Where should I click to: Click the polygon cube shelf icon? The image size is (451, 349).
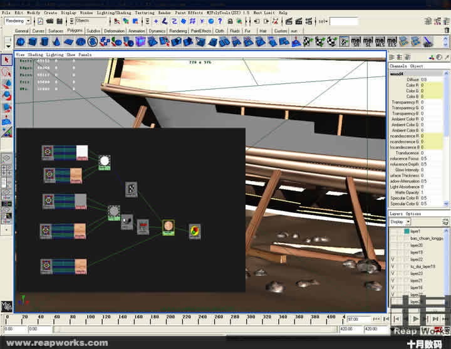[32, 42]
